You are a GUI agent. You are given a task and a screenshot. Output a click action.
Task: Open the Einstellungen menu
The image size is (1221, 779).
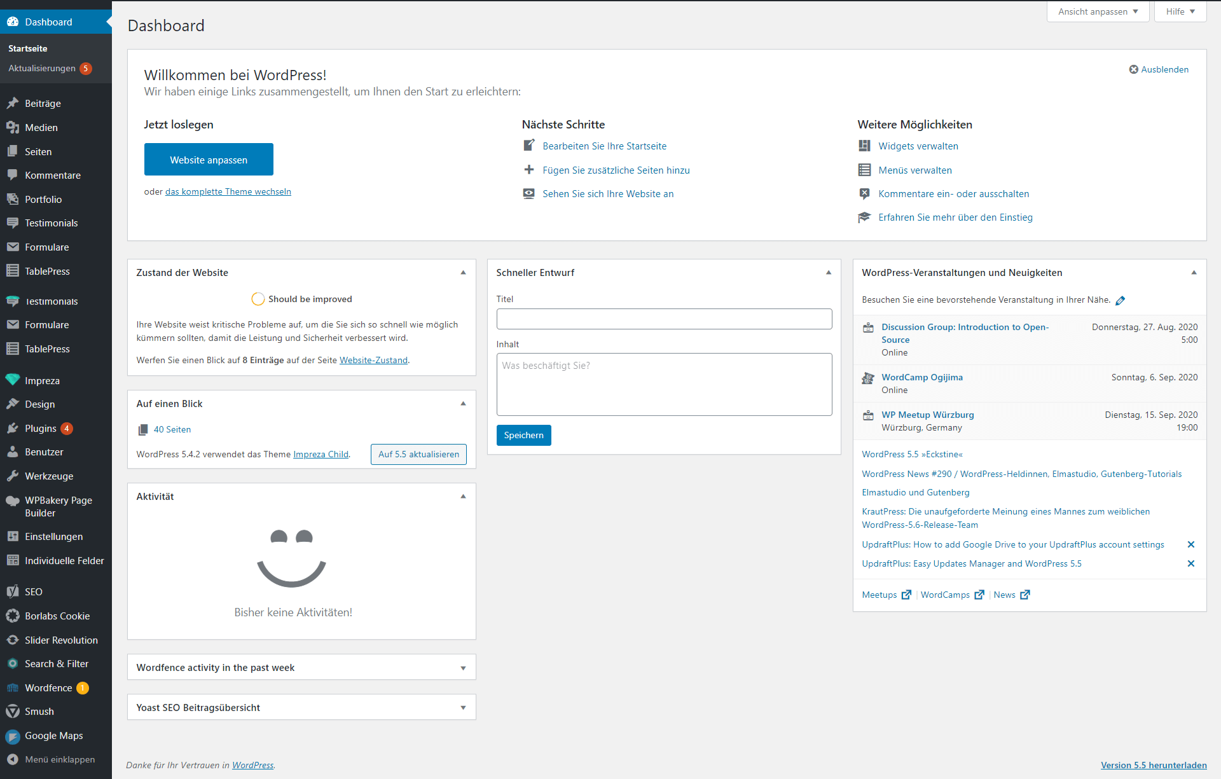click(53, 536)
